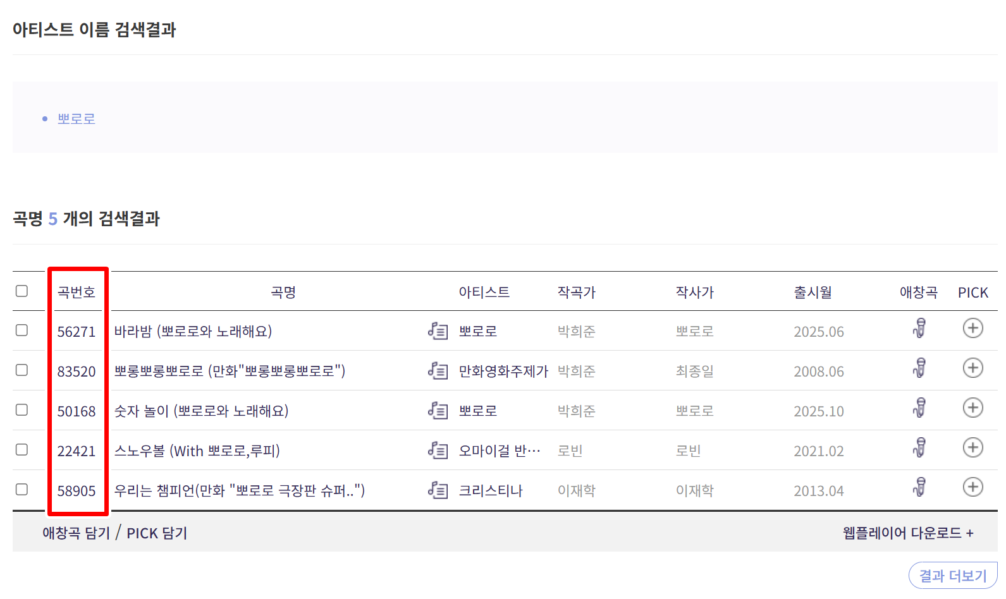Click the 결과 더보기 button

point(953,576)
